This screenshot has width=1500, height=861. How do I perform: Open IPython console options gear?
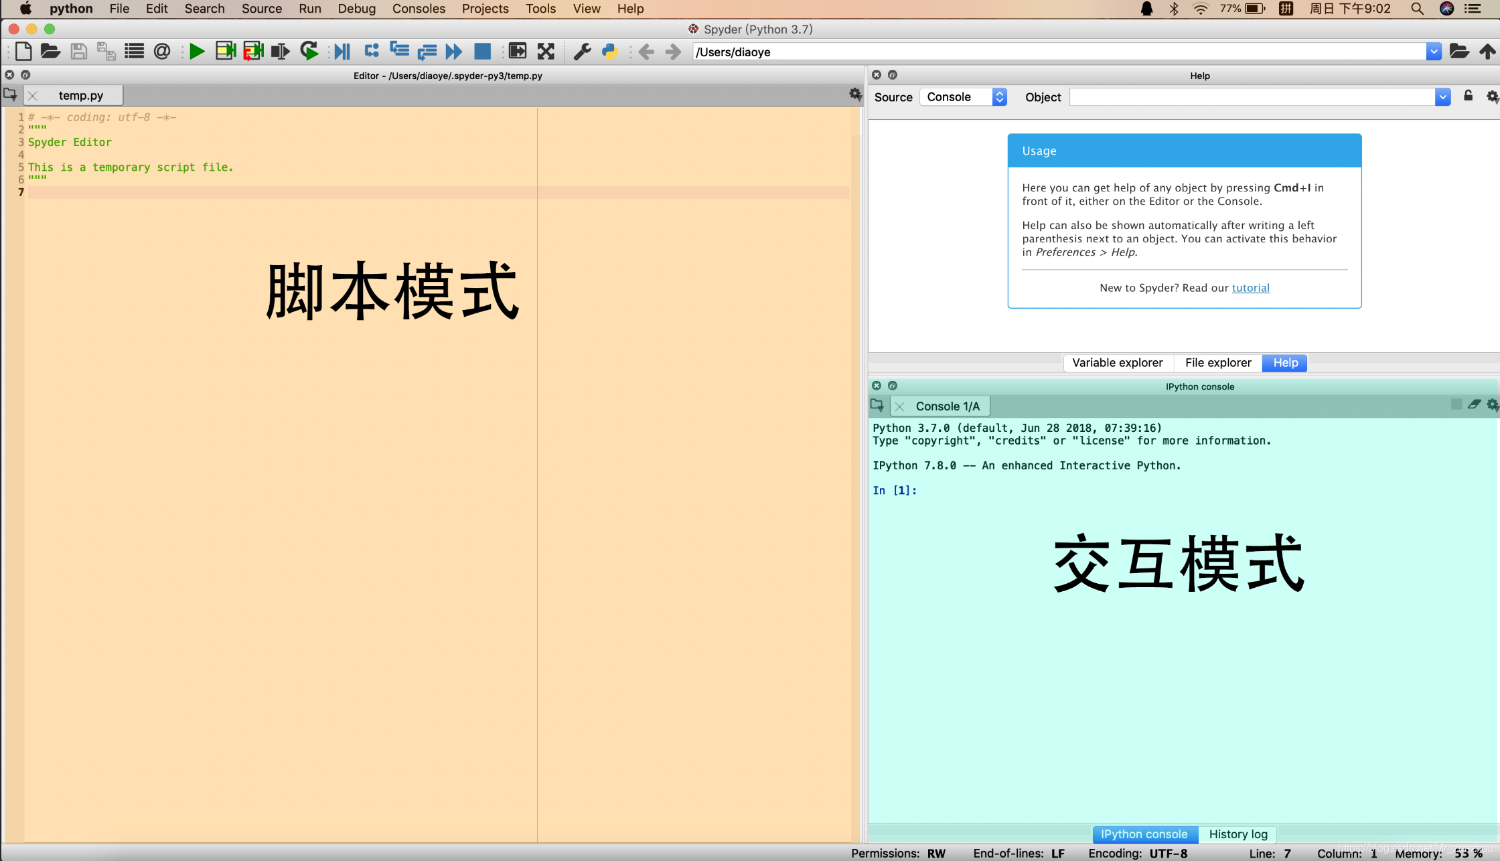(1492, 404)
